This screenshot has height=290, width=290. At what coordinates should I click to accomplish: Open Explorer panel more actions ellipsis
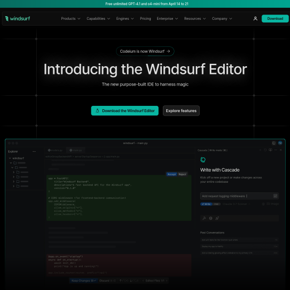[x=34, y=151]
